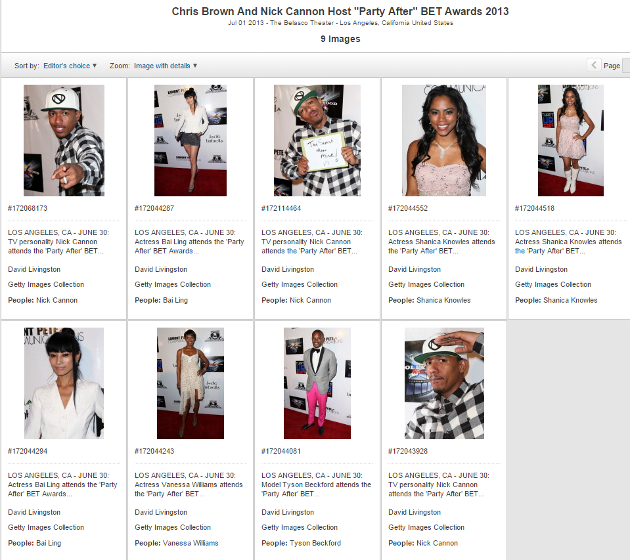
Task: Click Nick Cannon link under image #172068173
Action: pyautogui.click(x=56, y=300)
